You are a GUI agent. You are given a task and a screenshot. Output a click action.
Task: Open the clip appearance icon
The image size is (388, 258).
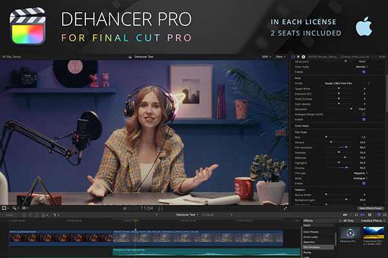coord(370,215)
